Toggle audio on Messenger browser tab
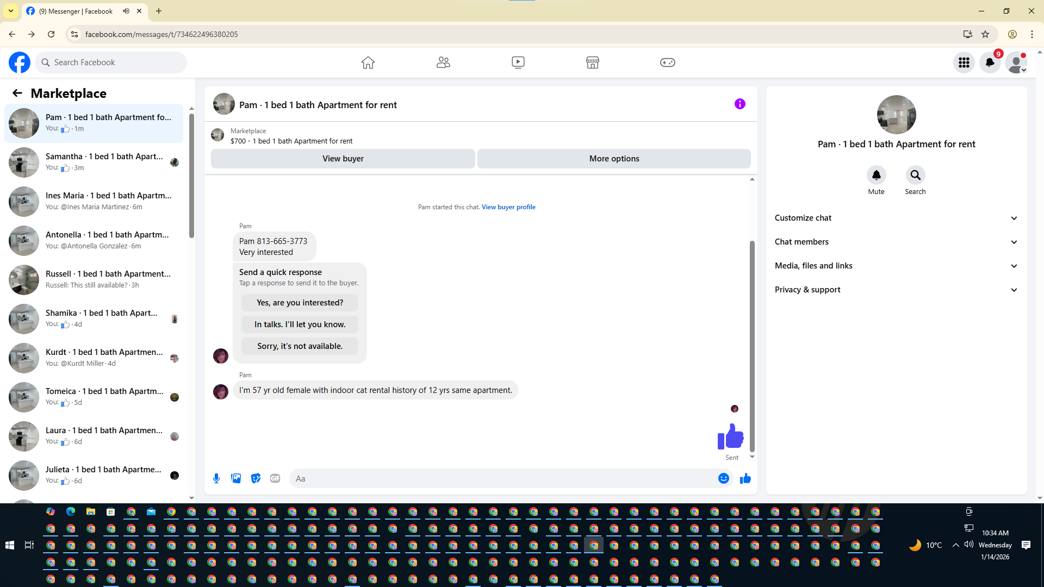The width and height of the screenshot is (1044, 587). (126, 11)
